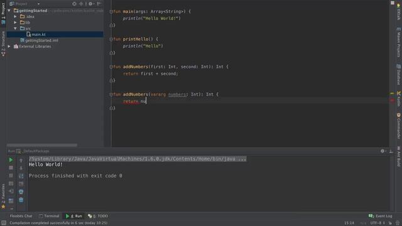The width and height of the screenshot is (402, 226).
Task: Hide the Run panel with the hide icon
Action: click(x=391, y=151)
